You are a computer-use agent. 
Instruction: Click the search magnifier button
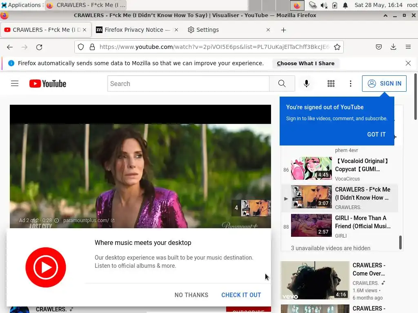(282, 84)
